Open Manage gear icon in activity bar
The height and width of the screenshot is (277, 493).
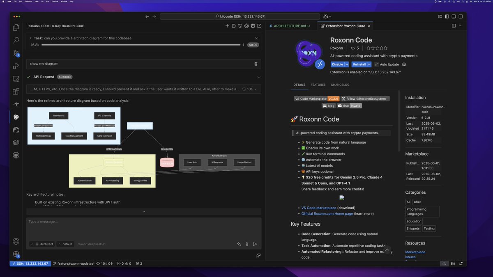(16, 254)
